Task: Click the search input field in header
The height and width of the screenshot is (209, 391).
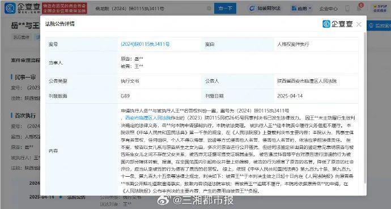Action: [150, 8]
